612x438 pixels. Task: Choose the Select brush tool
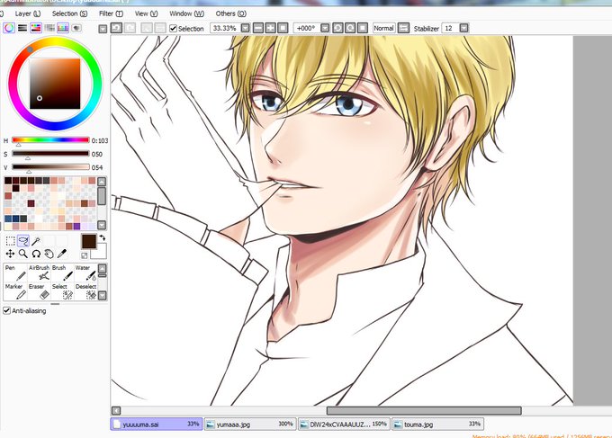click(x=62, y=291)
